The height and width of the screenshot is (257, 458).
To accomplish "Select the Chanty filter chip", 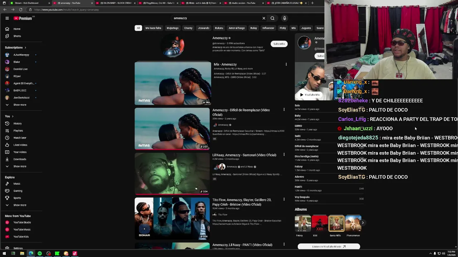I will (188, 28).
